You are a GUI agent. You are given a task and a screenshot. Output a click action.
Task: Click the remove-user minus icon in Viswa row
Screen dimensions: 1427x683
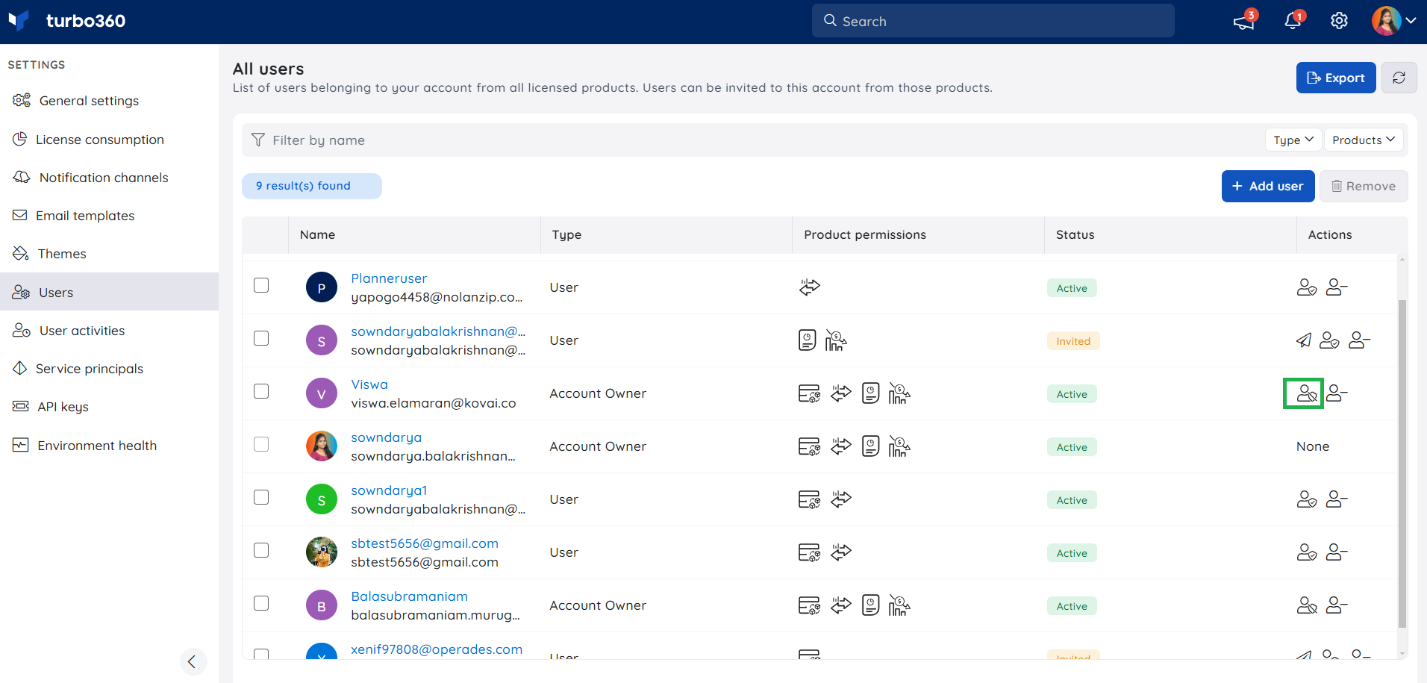(1337, 393)
